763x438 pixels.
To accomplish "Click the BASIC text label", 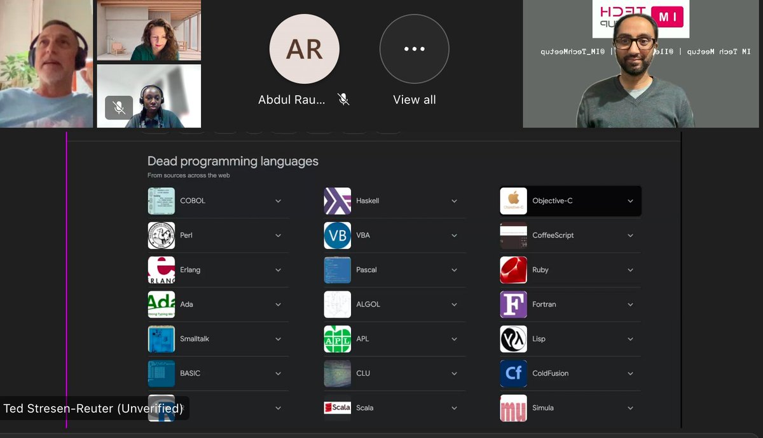I will tap(190, 373).
